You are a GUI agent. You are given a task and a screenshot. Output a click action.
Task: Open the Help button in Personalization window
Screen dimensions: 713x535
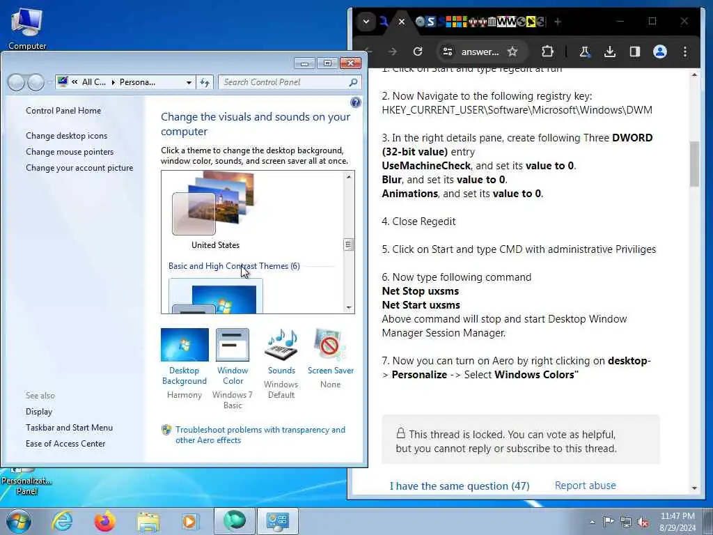(x=356, y=102)
